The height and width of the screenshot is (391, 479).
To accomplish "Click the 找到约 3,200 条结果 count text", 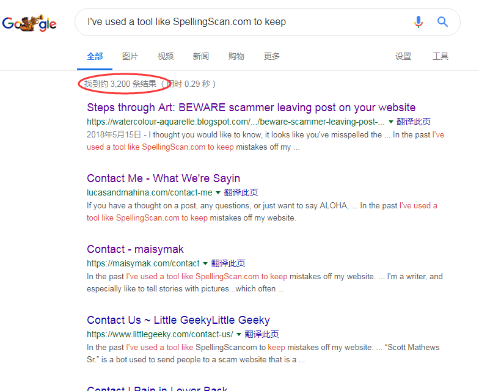I will coord(120,84).
